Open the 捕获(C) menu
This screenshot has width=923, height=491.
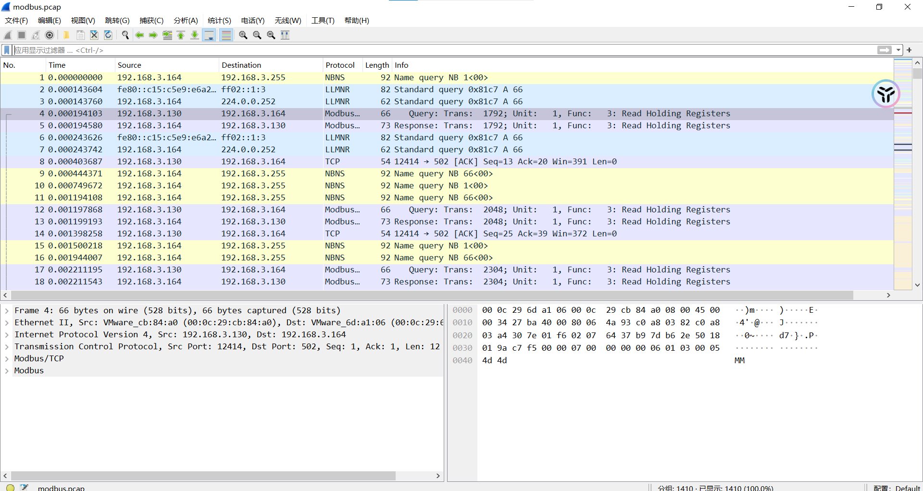[151, 21]
